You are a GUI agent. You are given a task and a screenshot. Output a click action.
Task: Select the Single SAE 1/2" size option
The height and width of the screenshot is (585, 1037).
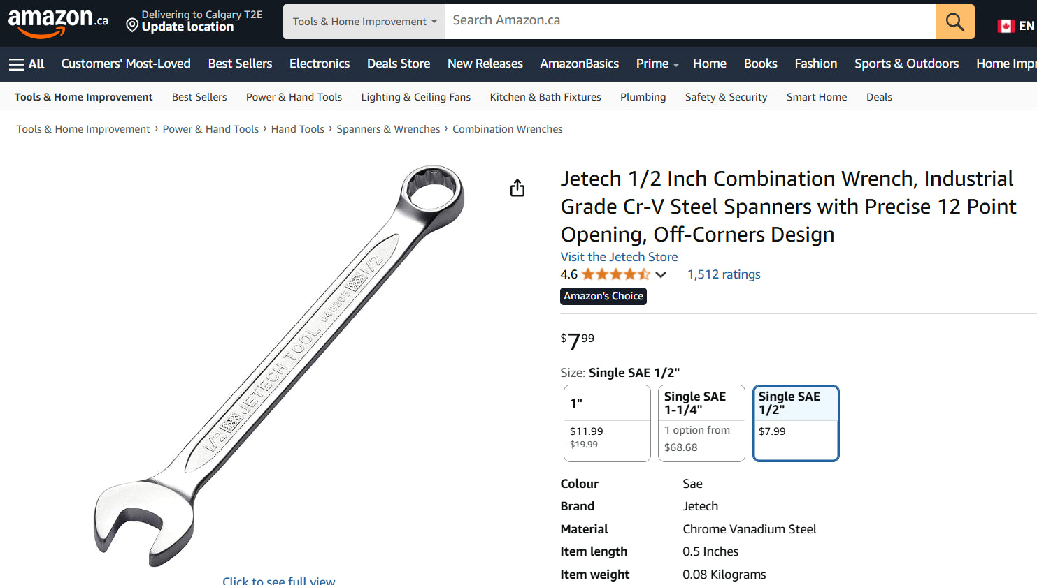click(x=796, y=423)
